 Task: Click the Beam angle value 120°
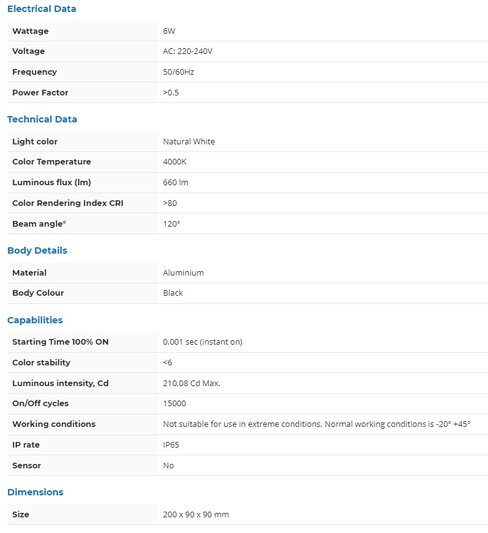point(171,224)
